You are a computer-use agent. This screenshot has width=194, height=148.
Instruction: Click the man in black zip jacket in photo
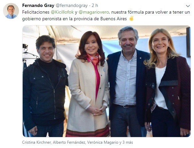[x=45, y=86]
